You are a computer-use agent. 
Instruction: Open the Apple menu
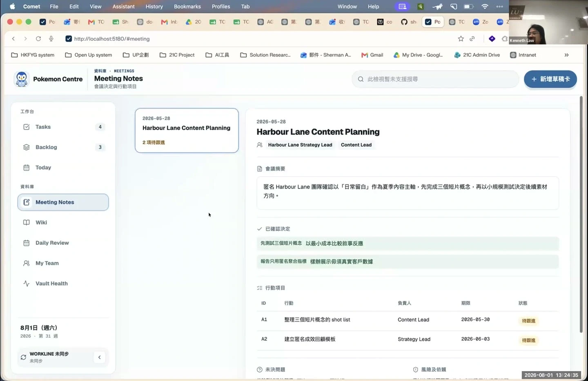[12, 7]
